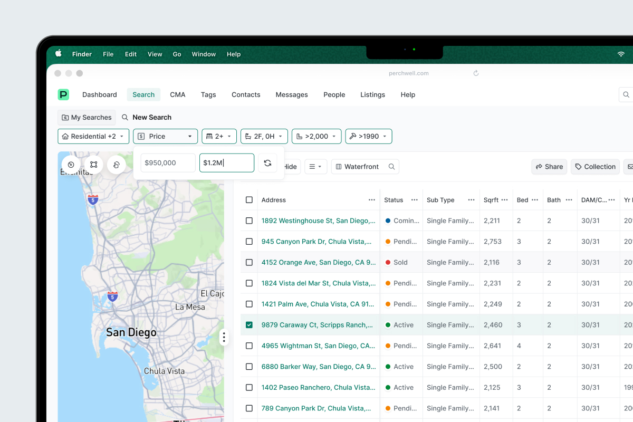Click the map panel resize handle
Screen dimensions: 633x422
(224, 337)
